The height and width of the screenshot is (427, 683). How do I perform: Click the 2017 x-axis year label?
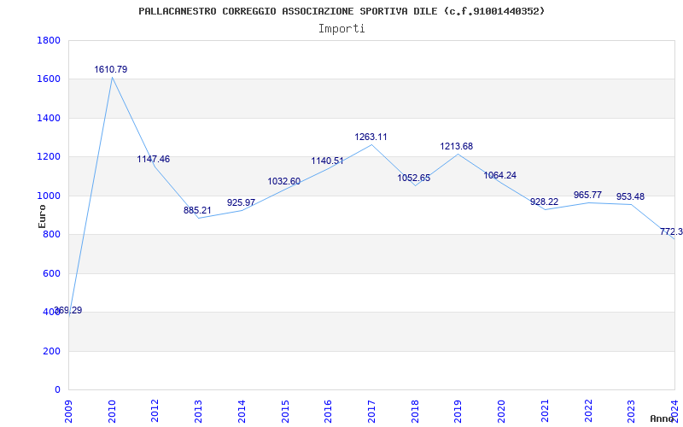coord(371,412)
